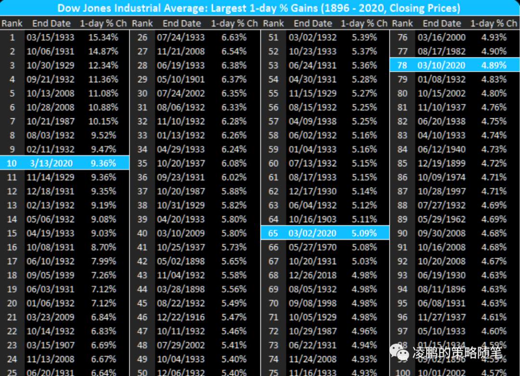520x376 pixels.
Task: Select the date 08/17/1982
Action: (442, 51)
